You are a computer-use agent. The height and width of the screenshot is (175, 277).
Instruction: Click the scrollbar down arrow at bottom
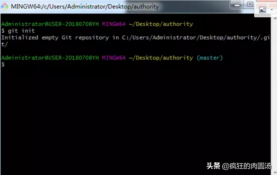275,173
